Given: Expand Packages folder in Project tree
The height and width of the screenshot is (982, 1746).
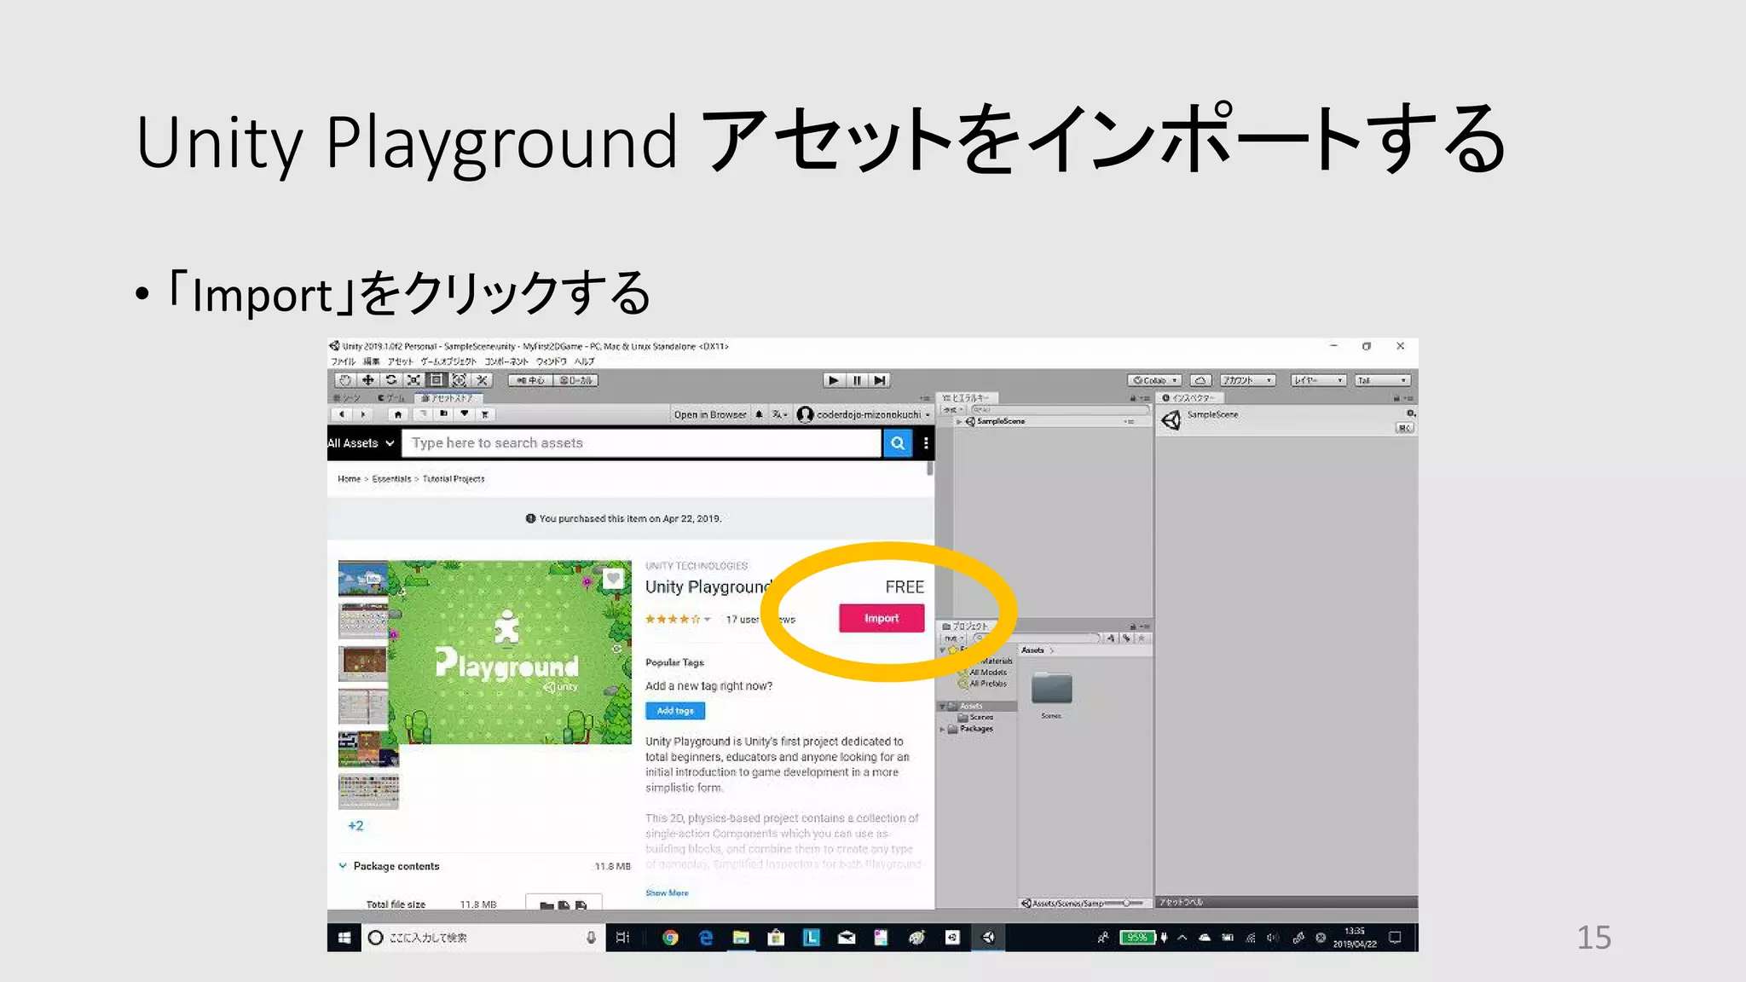Looking at the screenshot, I should click(x=942, y=730).
